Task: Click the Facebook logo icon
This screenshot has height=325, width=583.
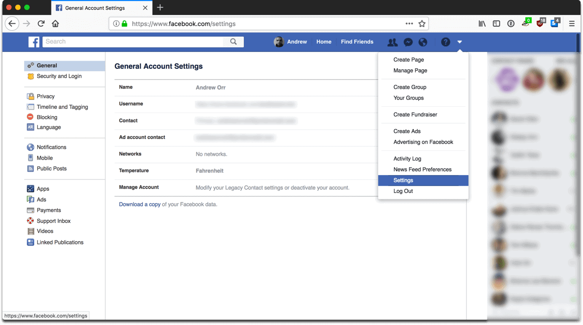Action: tap(34, 42)
